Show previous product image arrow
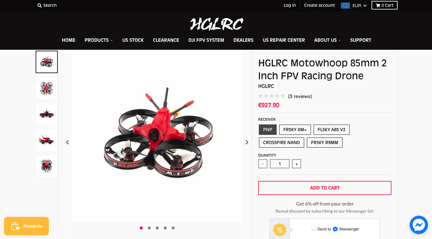The height and width of the screenshot is (239, 432). [68, 142]
